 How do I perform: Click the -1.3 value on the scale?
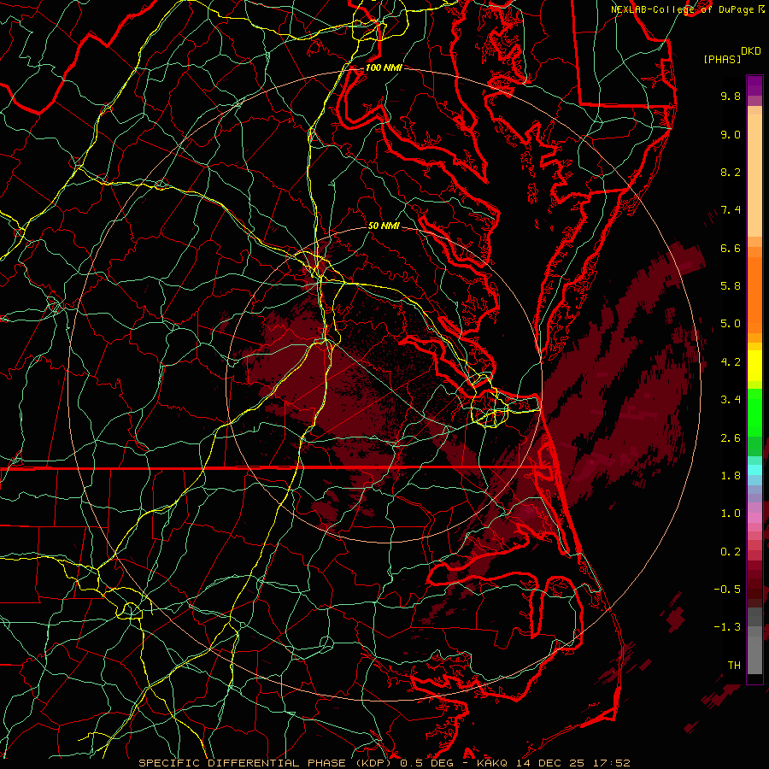coord(727,627)
